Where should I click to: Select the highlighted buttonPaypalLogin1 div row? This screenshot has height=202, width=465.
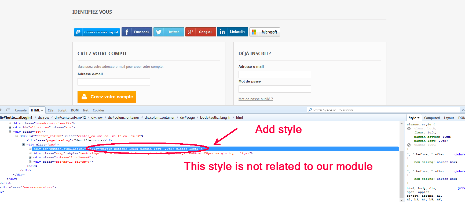[215, 149]
